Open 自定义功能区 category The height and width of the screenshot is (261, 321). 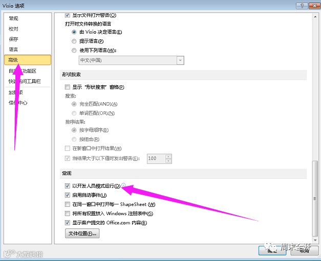(x=23, y=71)
